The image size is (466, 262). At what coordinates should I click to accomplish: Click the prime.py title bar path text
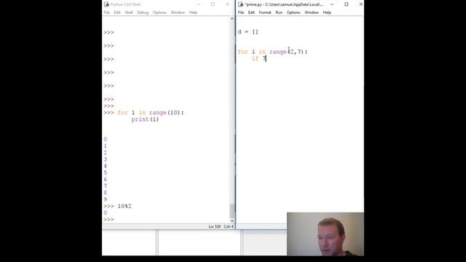tap(284, 4)
